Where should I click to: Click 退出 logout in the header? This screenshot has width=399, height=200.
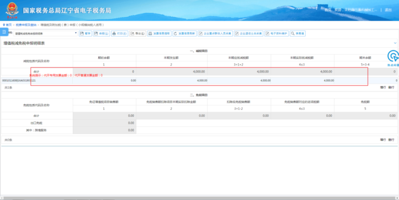click(388, 10)
